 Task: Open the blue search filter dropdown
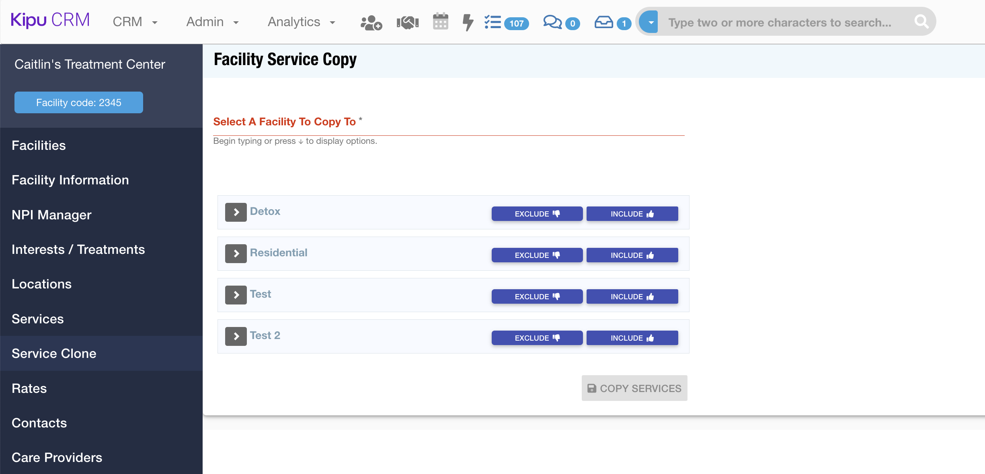(x=650, y=22)
